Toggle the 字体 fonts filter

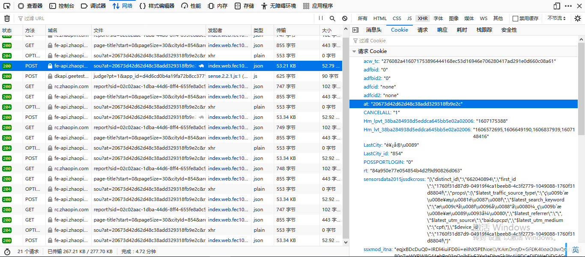438,18
